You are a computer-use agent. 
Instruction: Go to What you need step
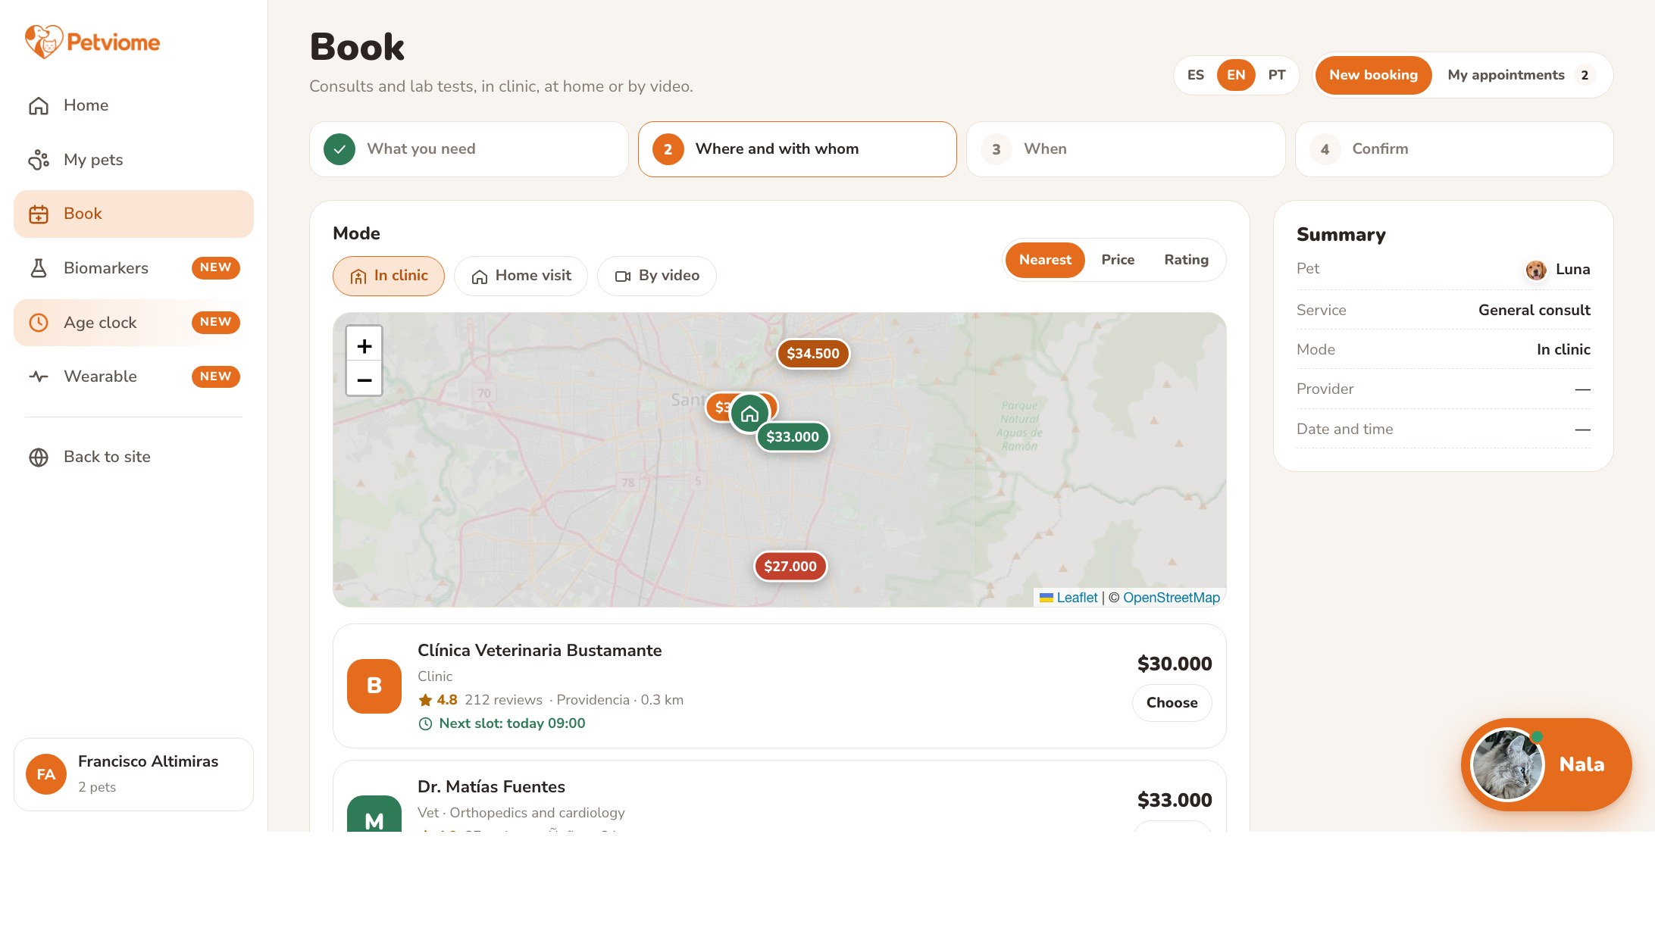(x=469, y=149)
